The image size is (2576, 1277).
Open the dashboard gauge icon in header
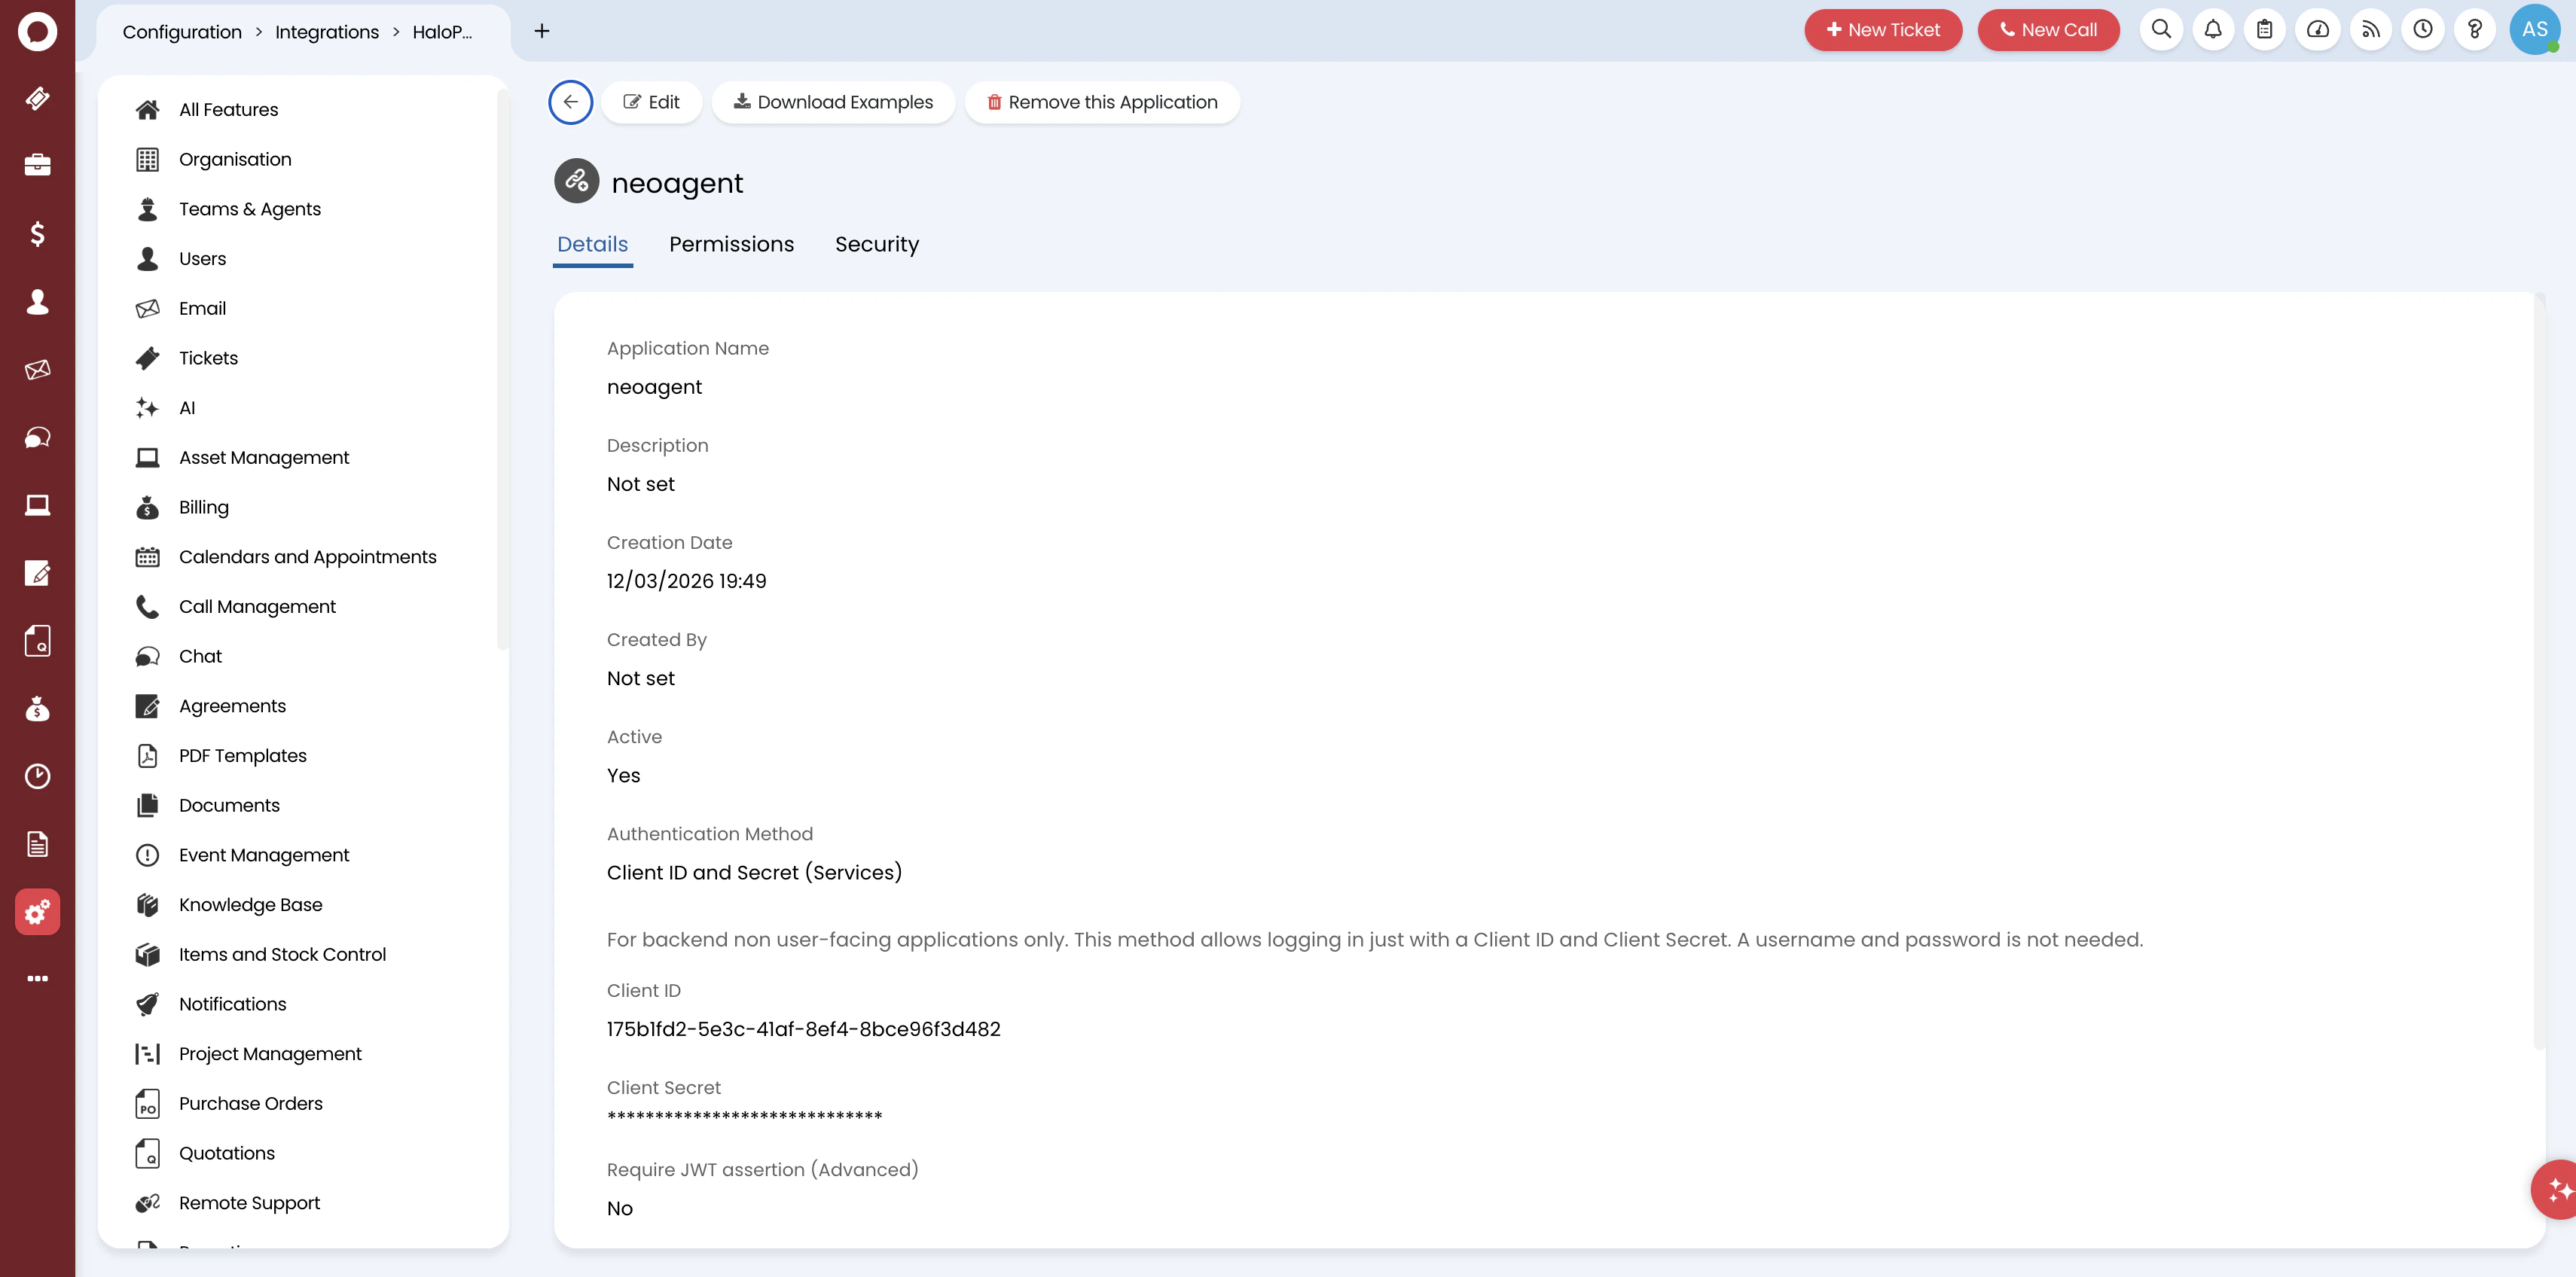(x=2318, y=30)
